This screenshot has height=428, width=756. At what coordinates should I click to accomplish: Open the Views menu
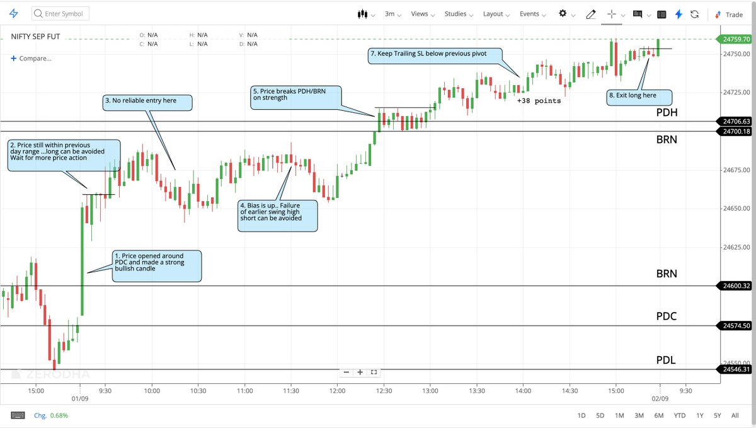[x=423, y=14]
